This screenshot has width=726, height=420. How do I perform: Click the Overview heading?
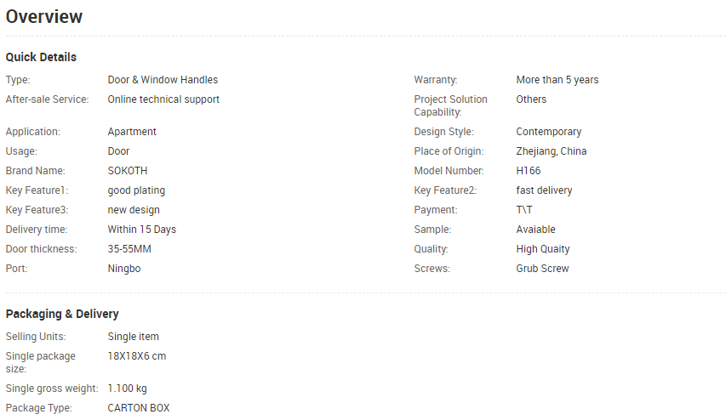(44, 17)
